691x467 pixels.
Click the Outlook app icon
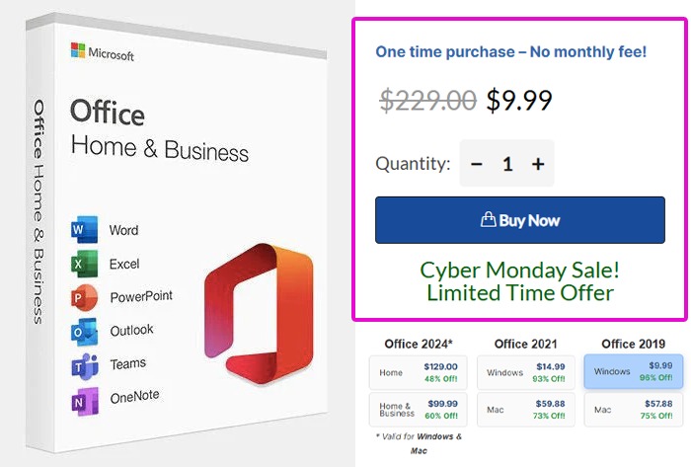(84, 331)
